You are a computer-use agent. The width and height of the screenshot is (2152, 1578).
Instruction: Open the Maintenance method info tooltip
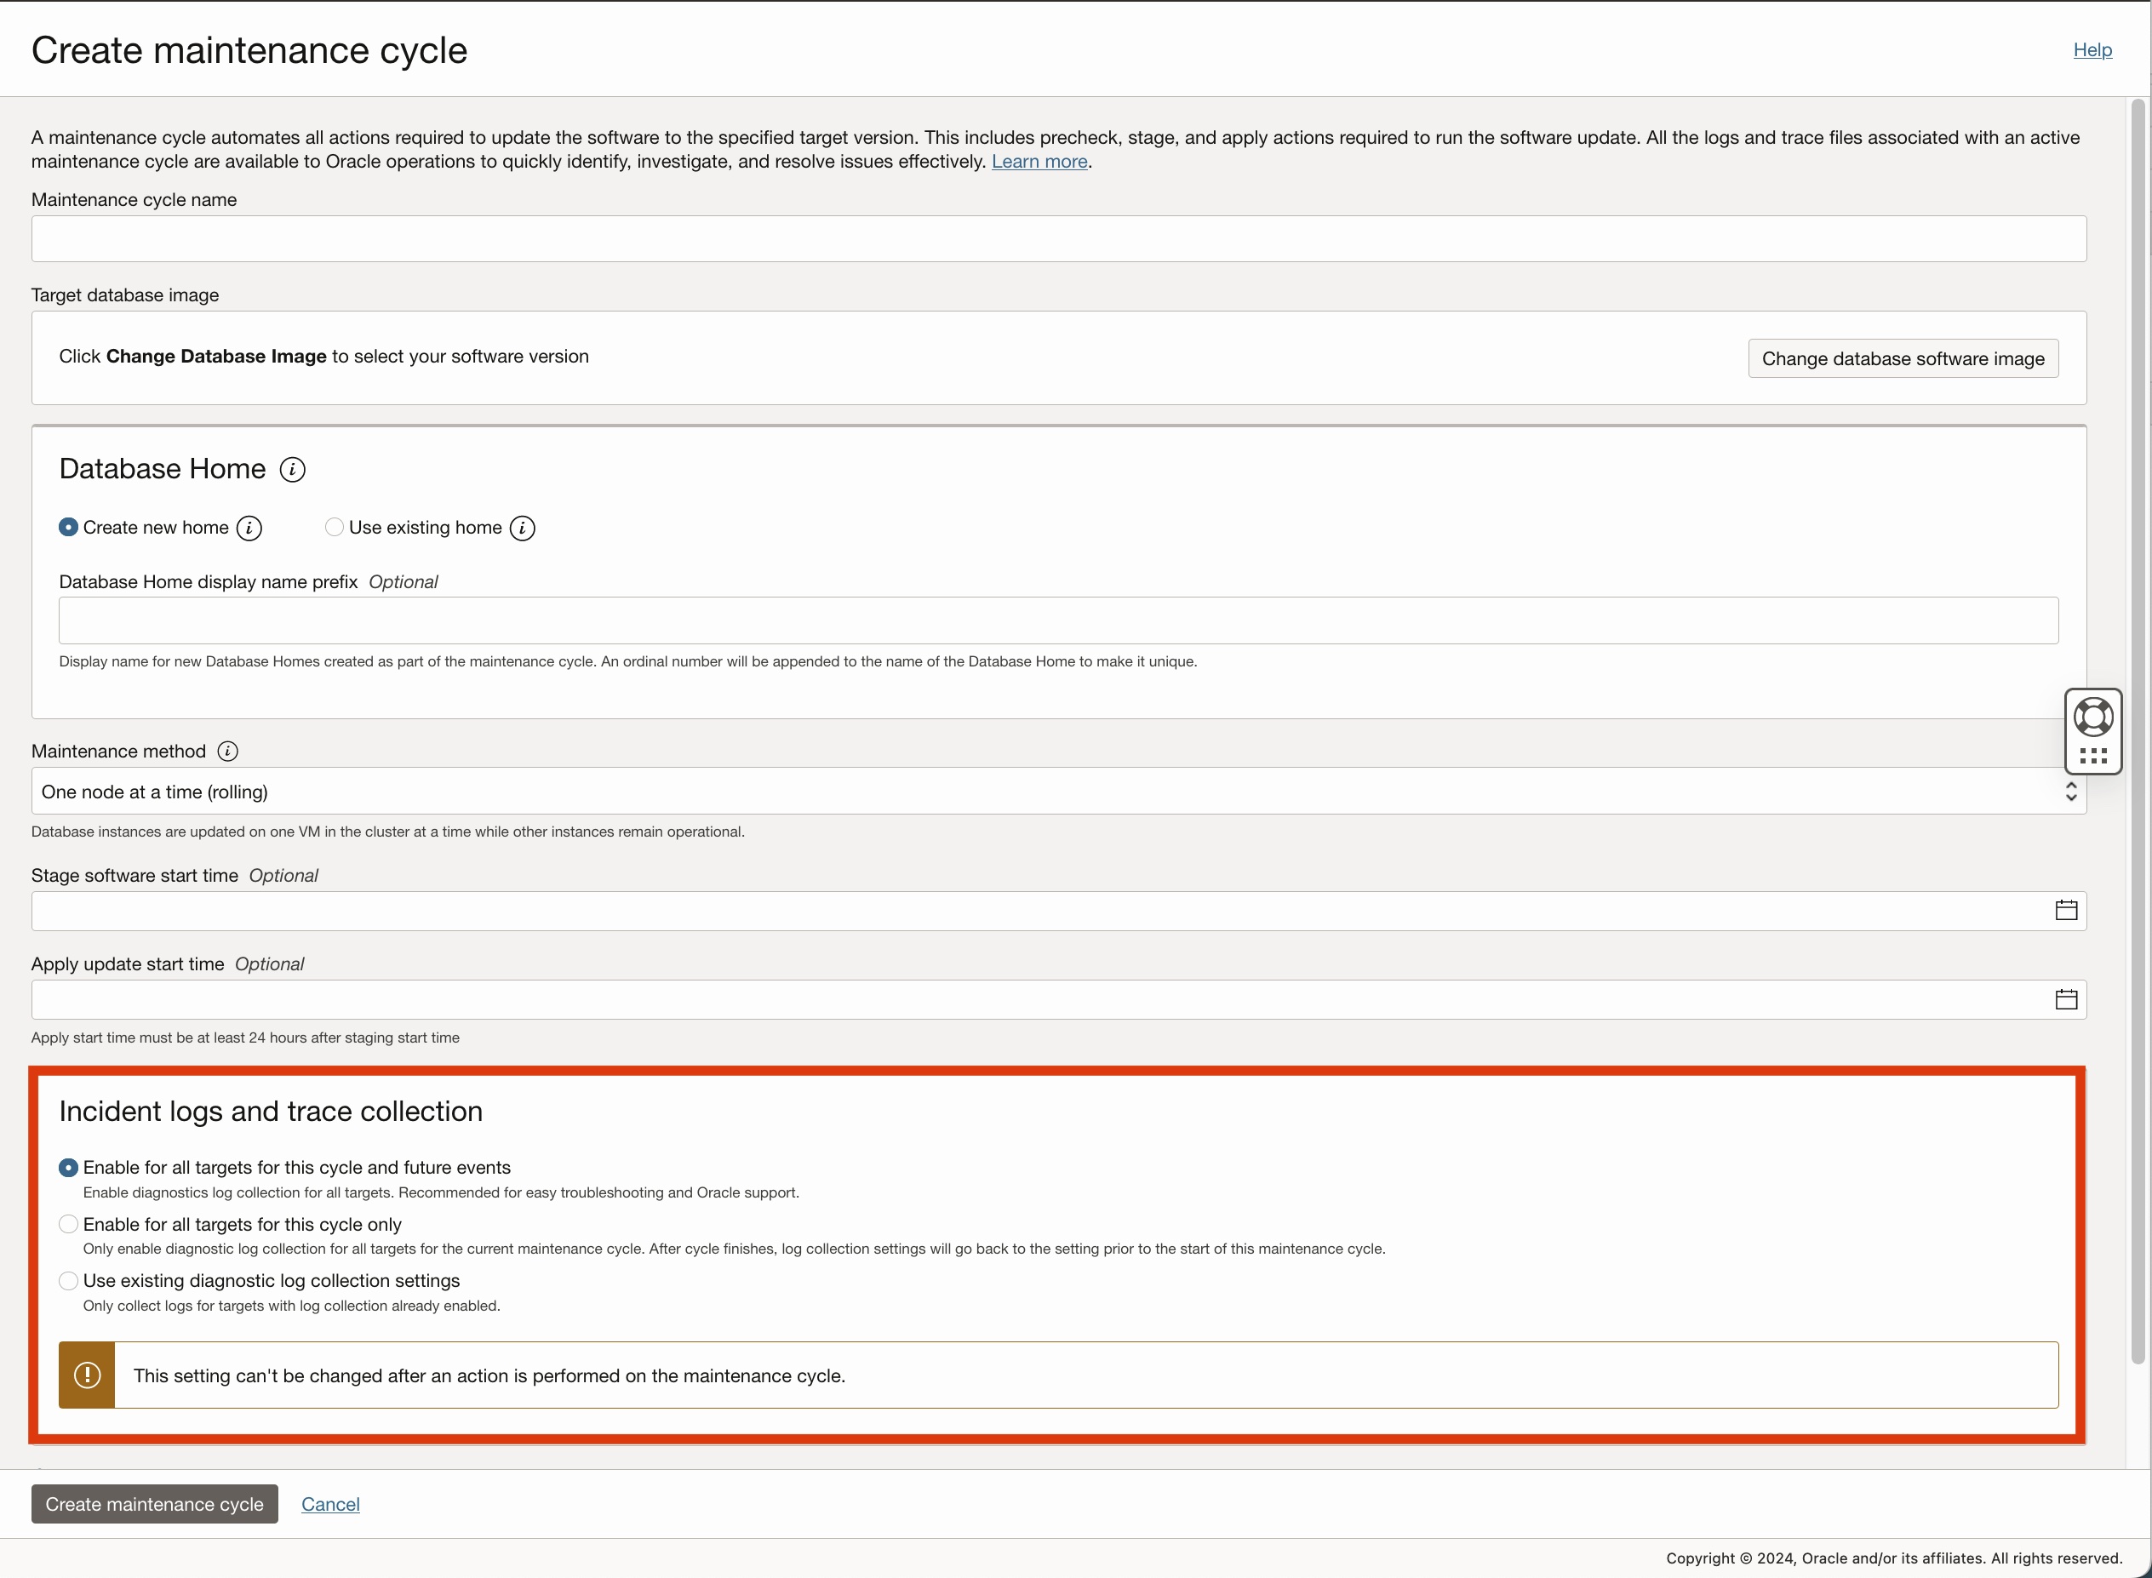(x=227, y=751)
